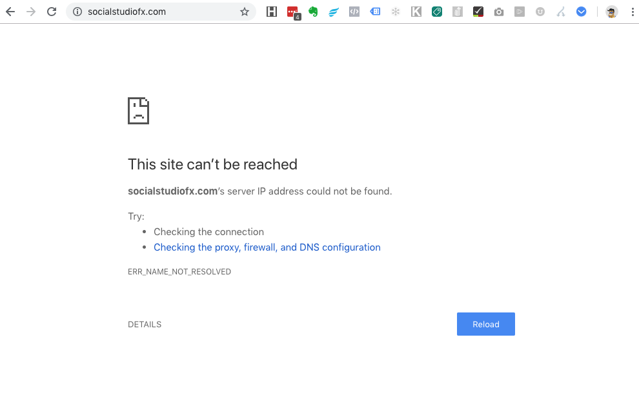Open the green price tag extension
639x402 pixels.
coord(437,12)
